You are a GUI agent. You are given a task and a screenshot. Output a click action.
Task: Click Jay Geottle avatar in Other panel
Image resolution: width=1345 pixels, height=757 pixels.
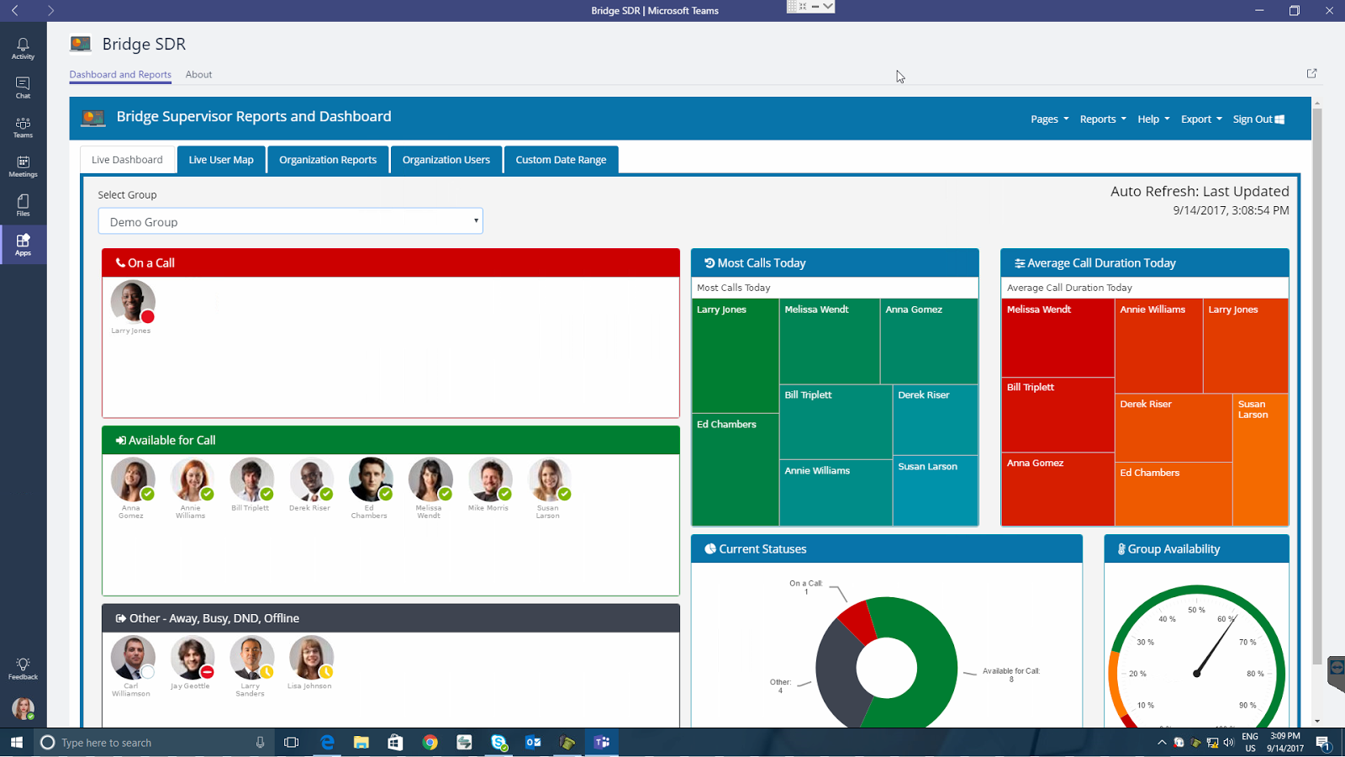pyautogui.click(x=193, y=658)
